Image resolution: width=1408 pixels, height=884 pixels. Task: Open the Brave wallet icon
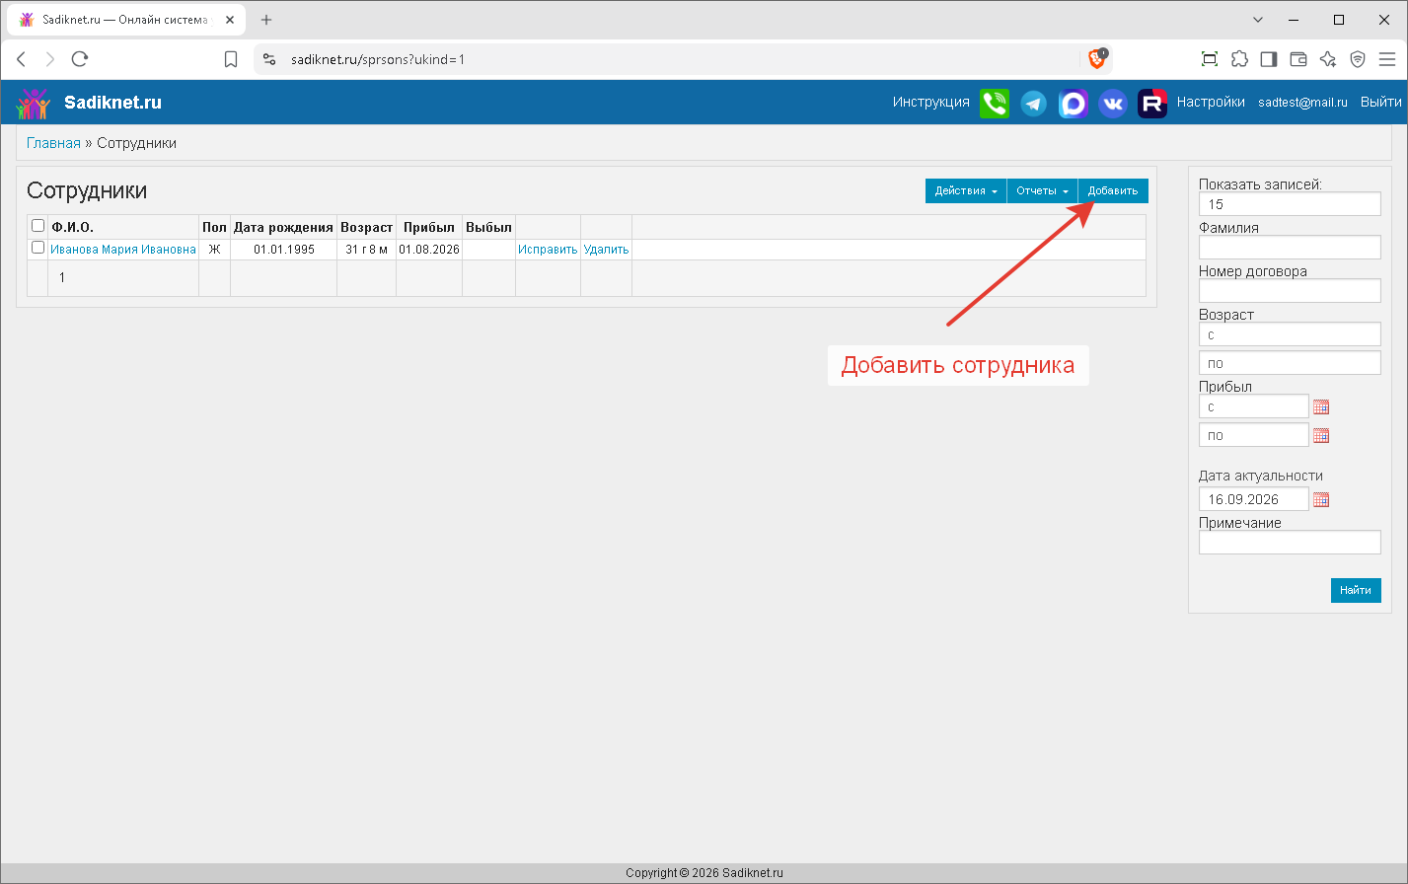click(1298, 59)
